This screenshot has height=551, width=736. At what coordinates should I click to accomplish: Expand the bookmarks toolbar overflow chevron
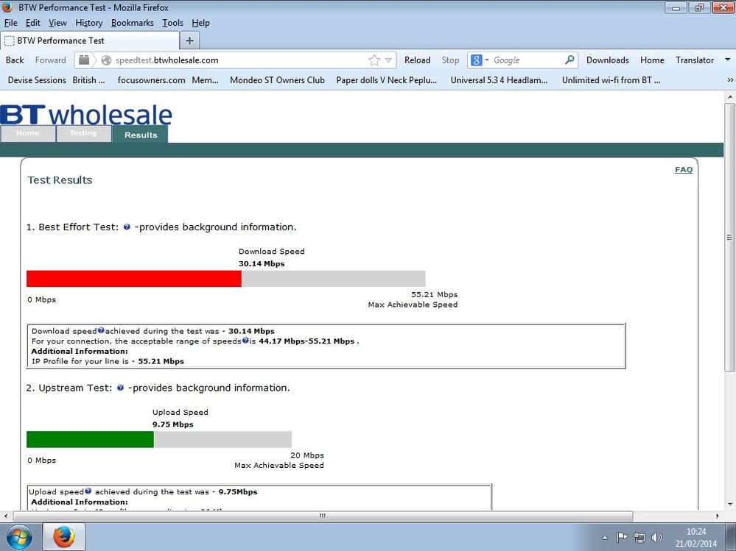tap(730, 80)
